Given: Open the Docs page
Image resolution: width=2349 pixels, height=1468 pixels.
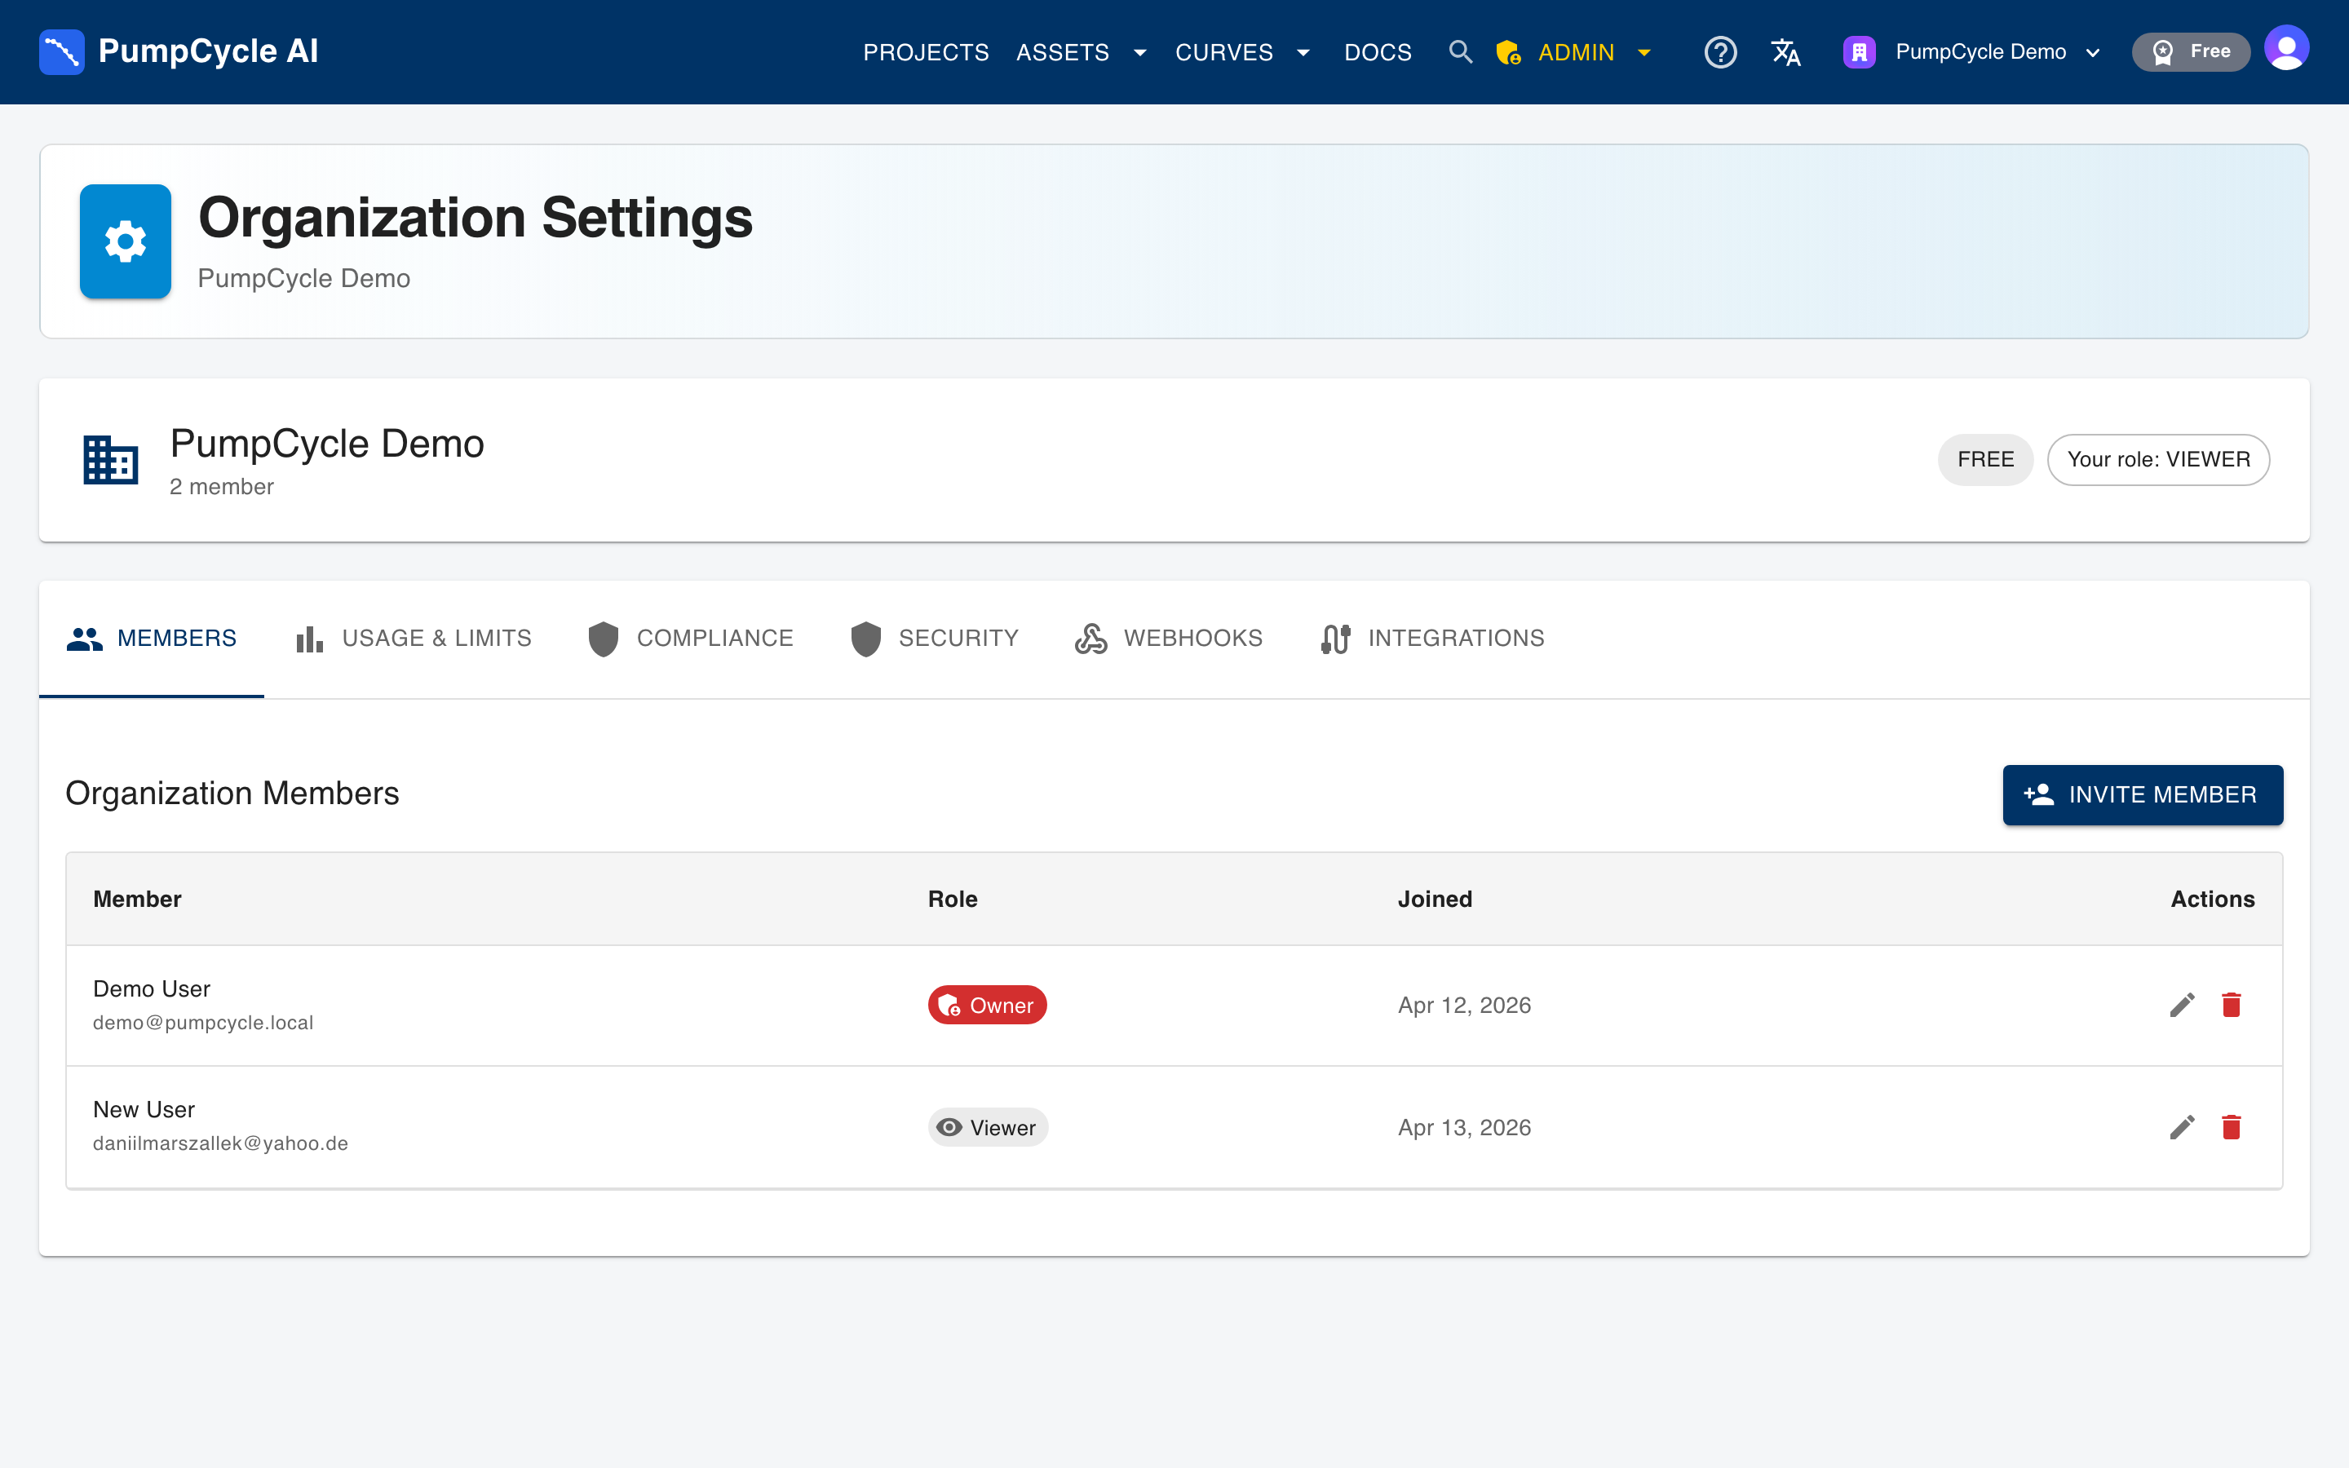Looking at the screenshot, I should click(x=1378, y=52).
